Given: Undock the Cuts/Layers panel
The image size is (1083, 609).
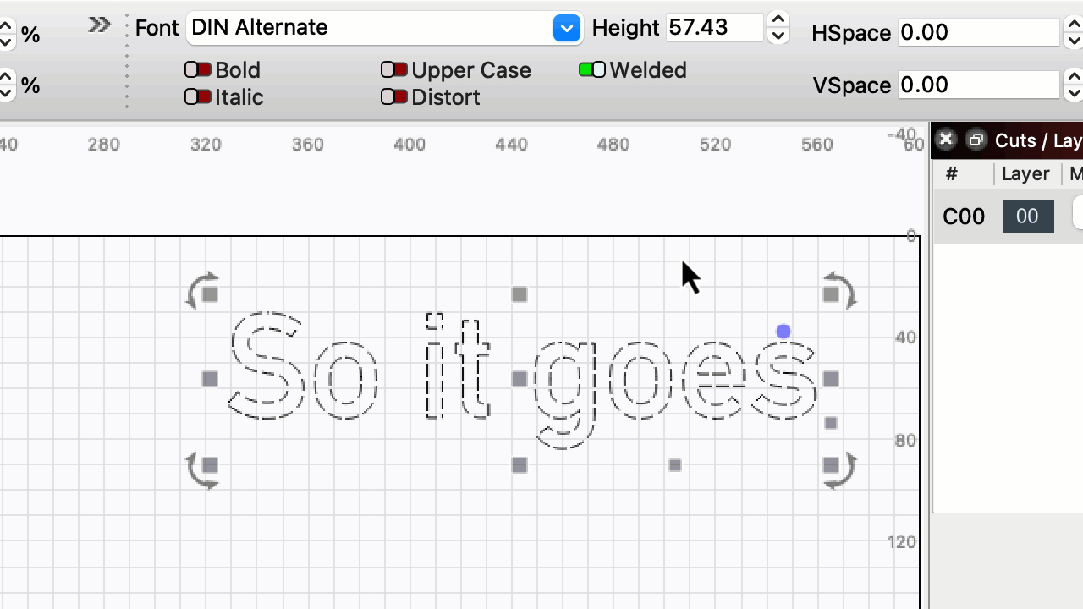Looking at the screenshot, I should 976,140.
